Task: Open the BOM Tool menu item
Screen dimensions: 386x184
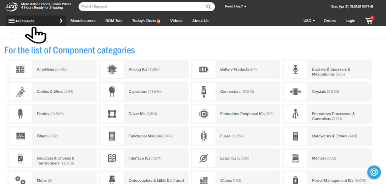Action: point(114,21)
